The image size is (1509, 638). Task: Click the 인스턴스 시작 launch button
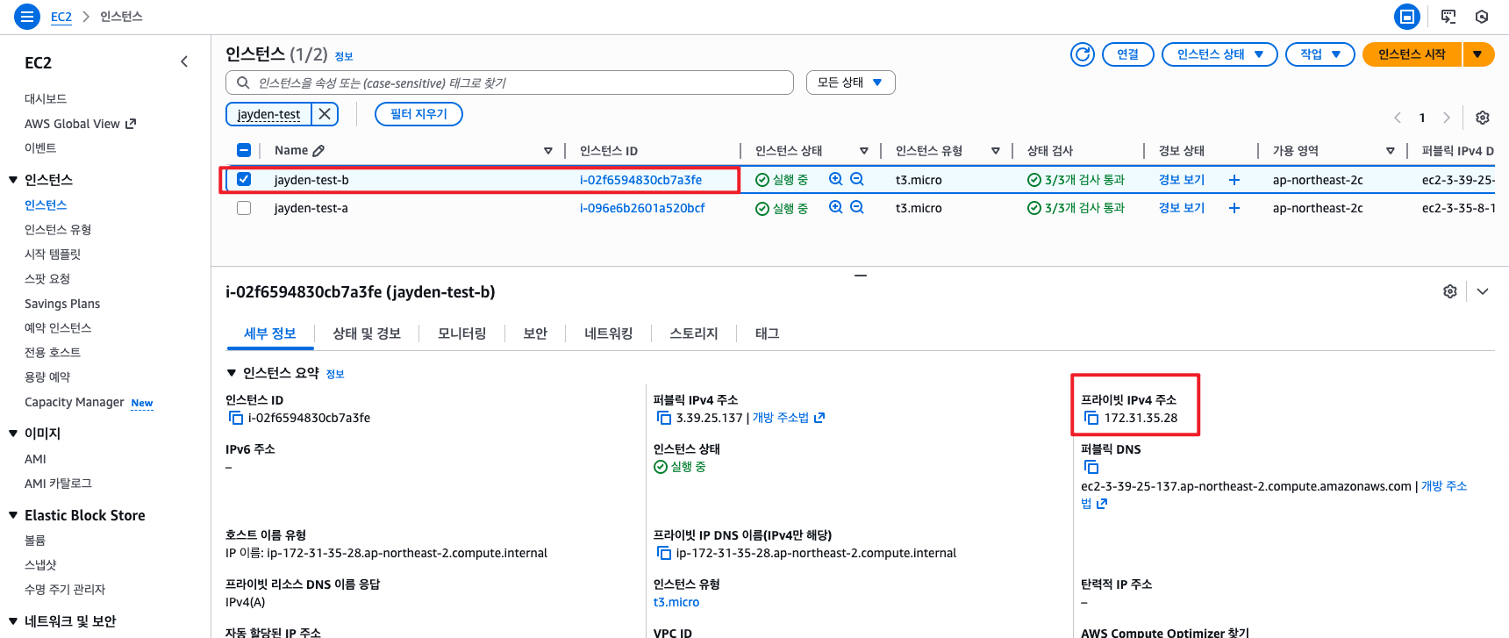[x=1412, y=54]
